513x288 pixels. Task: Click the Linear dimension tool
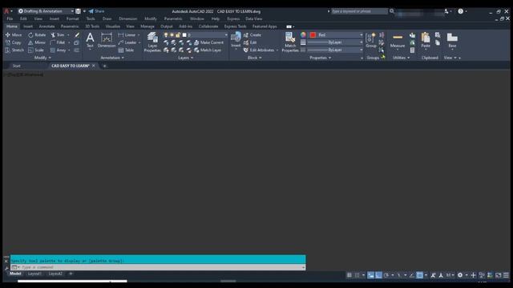(x=127, y=34)
